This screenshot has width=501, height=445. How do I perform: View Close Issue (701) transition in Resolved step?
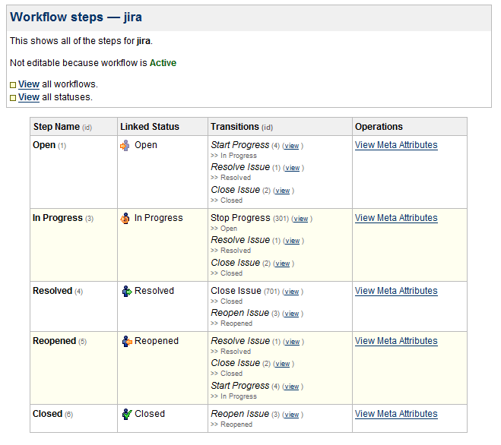click(292, 292)
